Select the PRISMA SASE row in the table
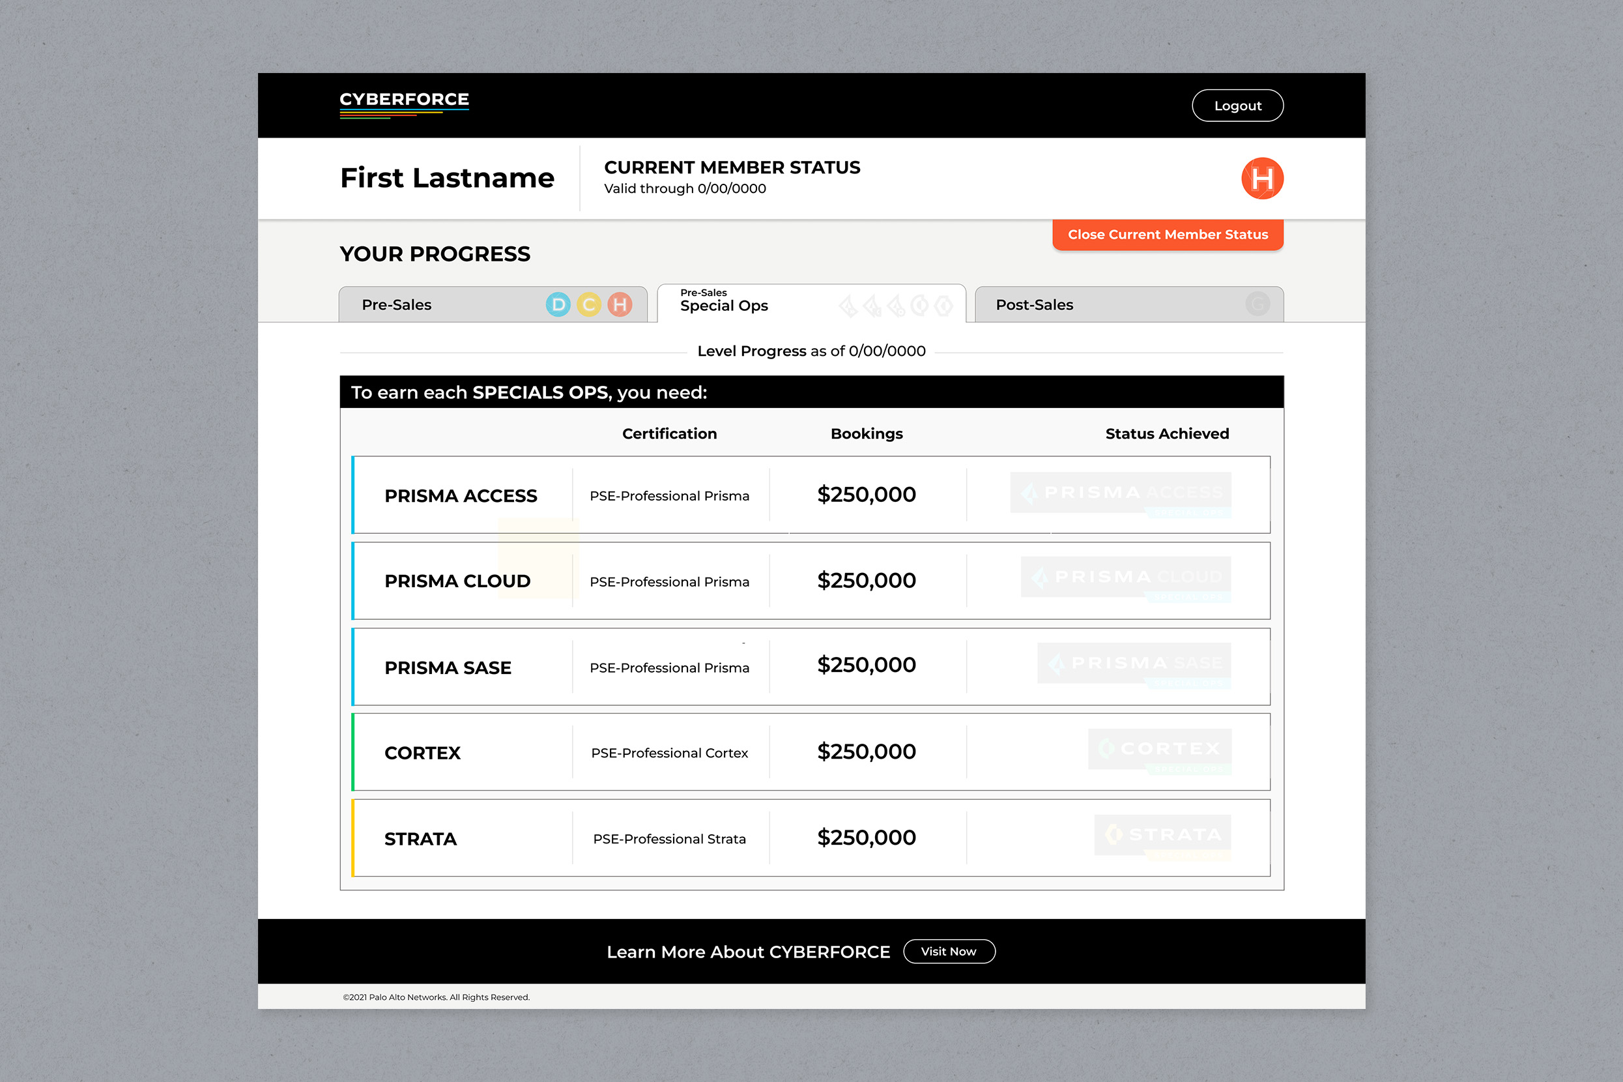Screen dimensions: 1623x1082 pos(448,667)
